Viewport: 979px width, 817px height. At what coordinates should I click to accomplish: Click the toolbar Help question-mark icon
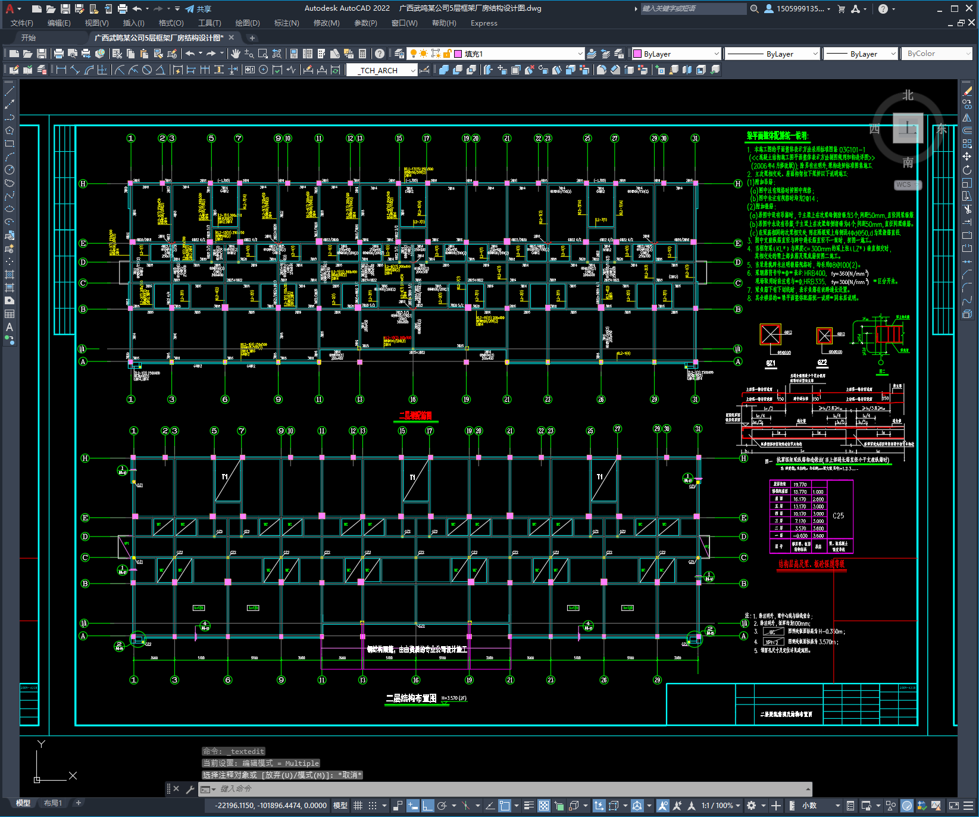(380, 54)
